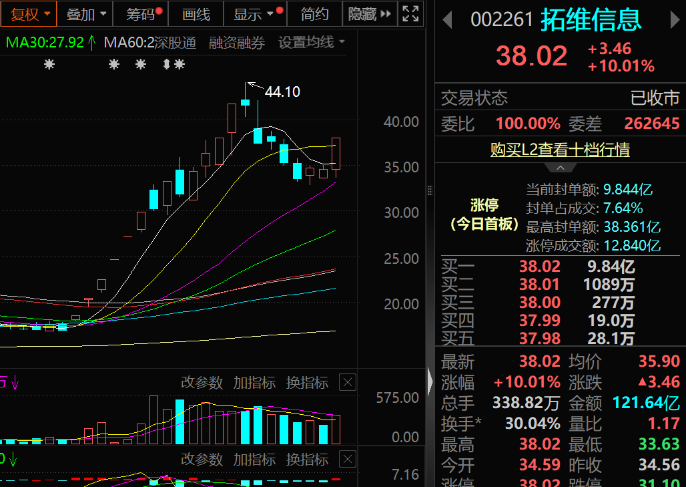Screen dimensions: 686x487
Task: Click the third info star marker
Action: pyautogui.click(x=140, y=65)
